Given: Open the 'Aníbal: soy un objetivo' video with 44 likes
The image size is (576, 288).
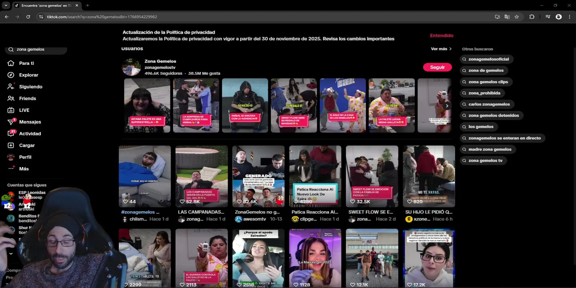Looking at the screenshot, I should click(x=145, y=176).
